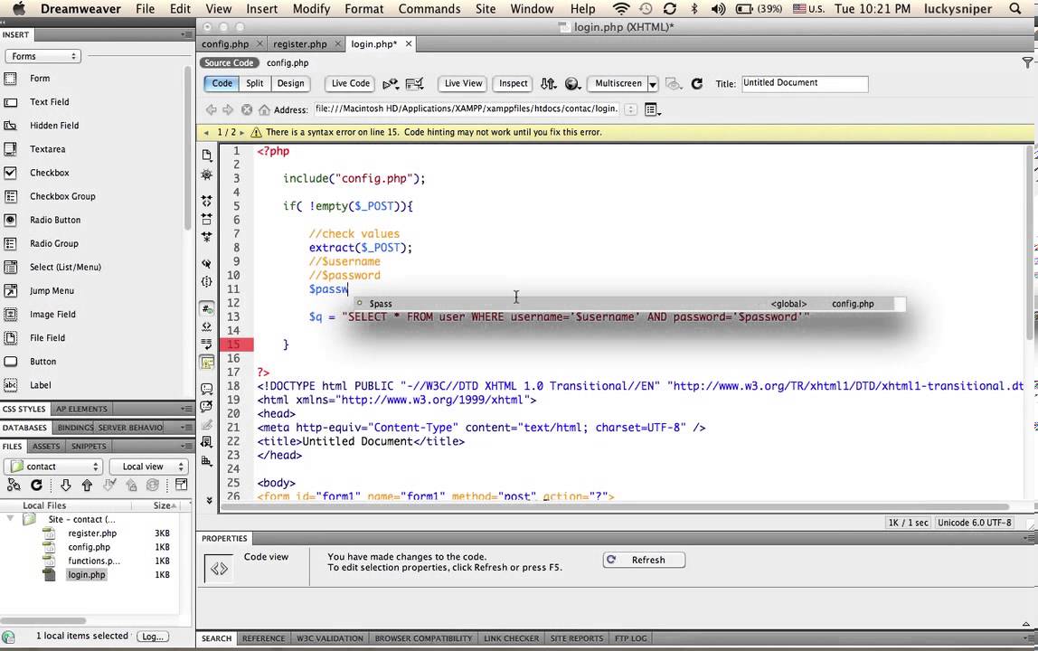Click the Put files up arrow icon

coord(87,486)
